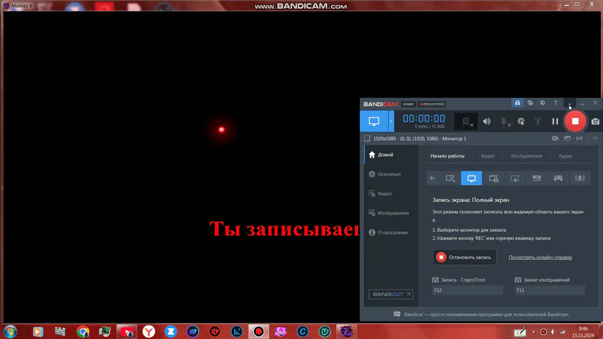Pause the Bandicam recording

(x=555, y=121)
